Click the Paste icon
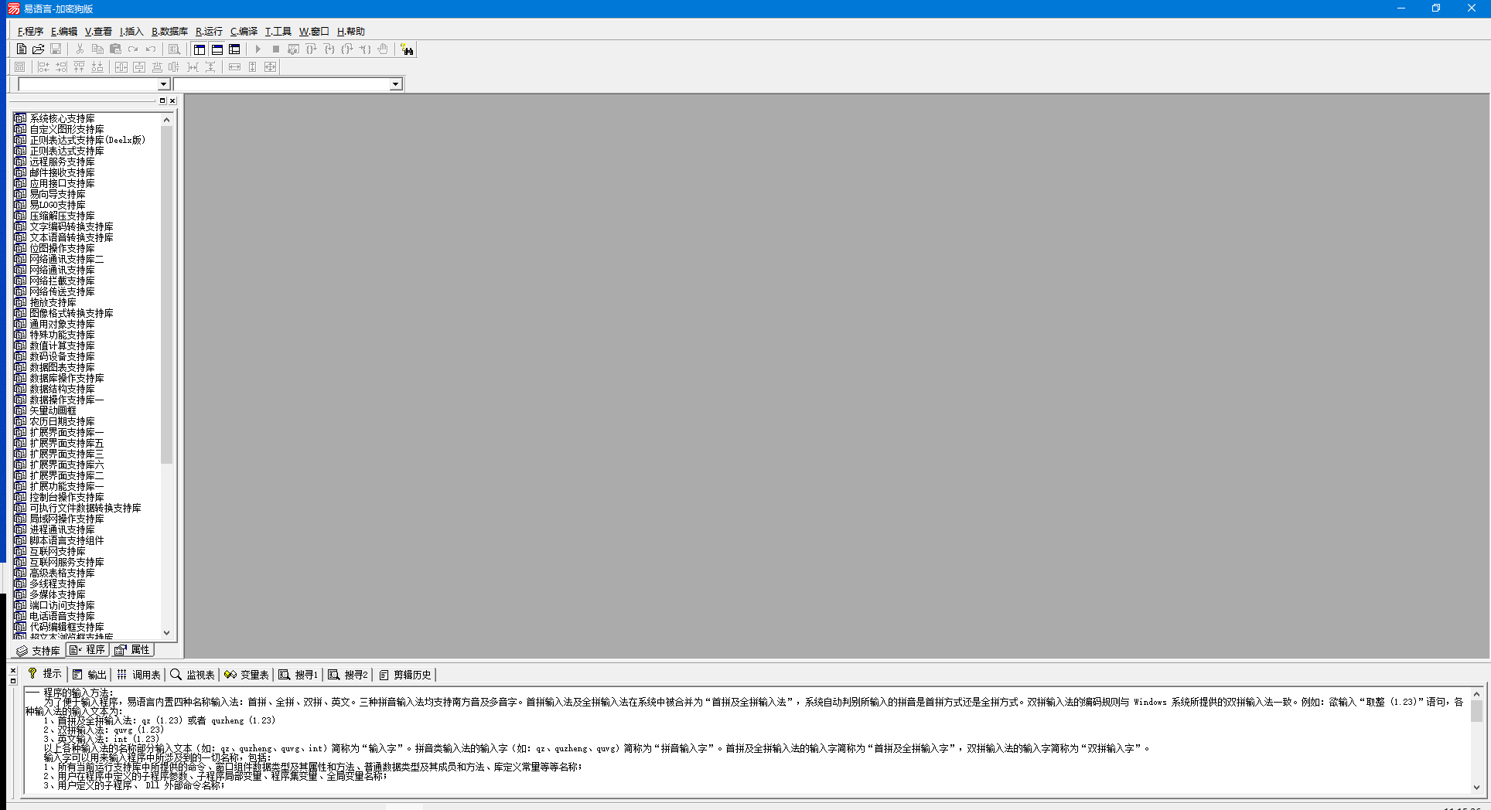This screenshot has height=810, width=1491. (x=115, y=49)
